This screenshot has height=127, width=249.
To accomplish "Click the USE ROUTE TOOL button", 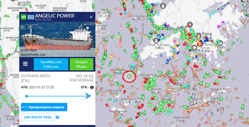I will pos(38,117).
